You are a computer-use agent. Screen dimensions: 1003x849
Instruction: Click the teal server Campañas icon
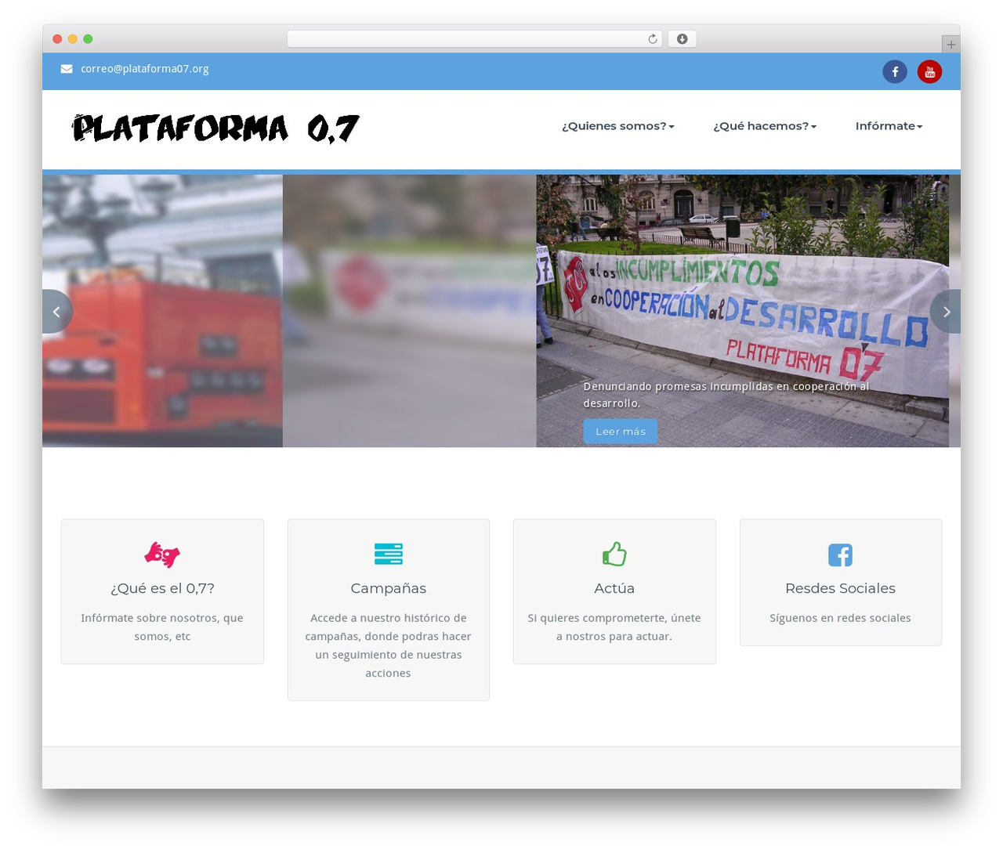[x=389, y=554]
